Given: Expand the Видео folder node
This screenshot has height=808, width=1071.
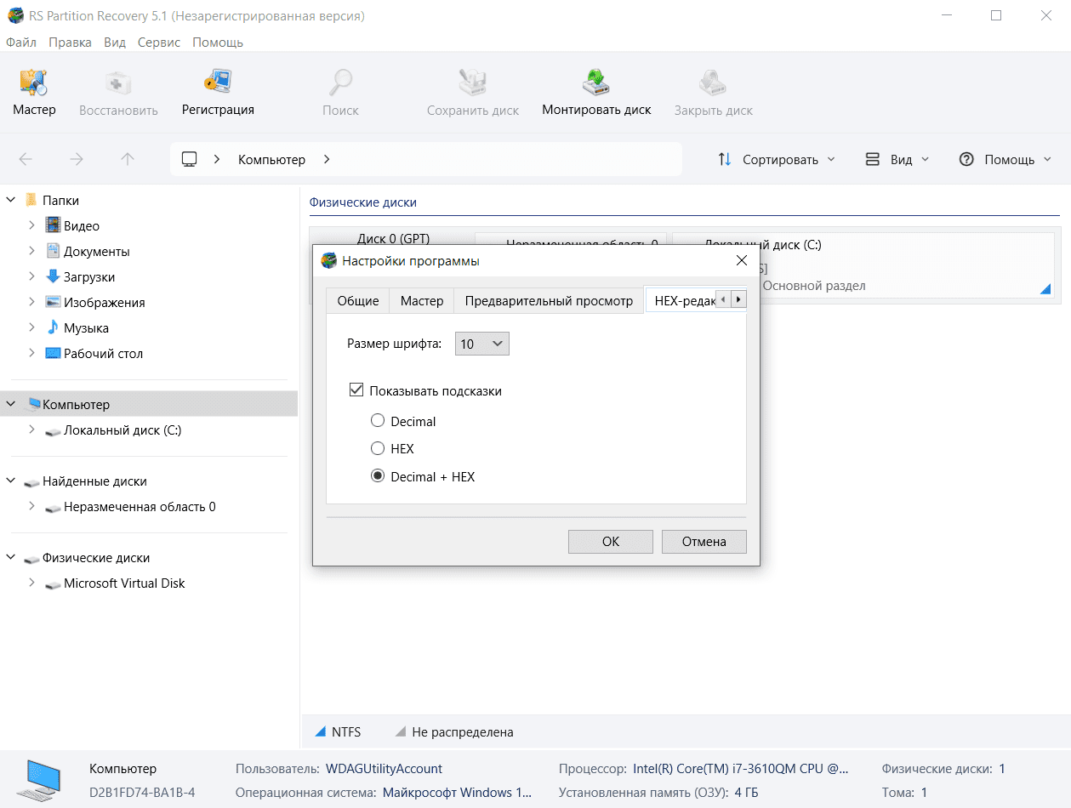Looking at the screenshot, I should pyautogui.click(x=31, y=226).
